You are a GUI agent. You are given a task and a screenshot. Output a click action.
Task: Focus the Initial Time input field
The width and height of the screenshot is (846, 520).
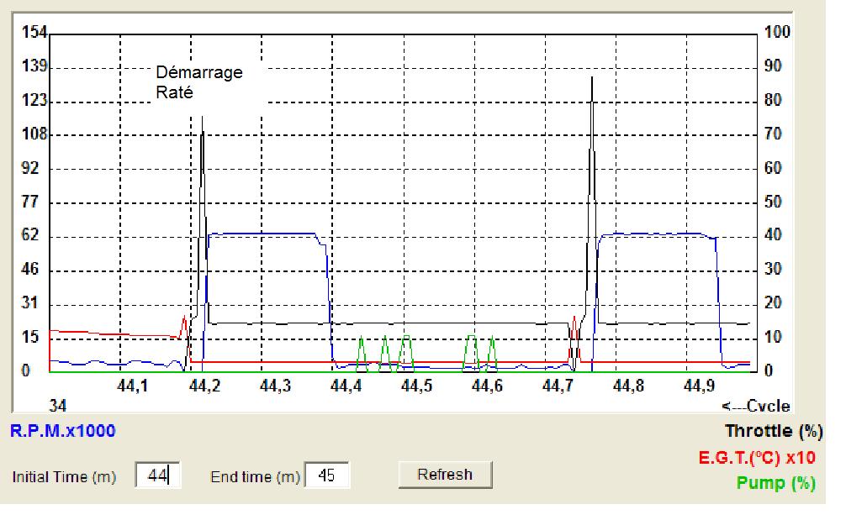pyautogui.click(x=158, y=475)
